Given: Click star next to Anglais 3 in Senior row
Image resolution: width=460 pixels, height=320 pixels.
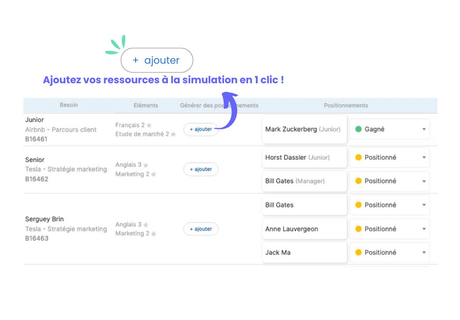Looking at the screenshot, I should point(146,165).
